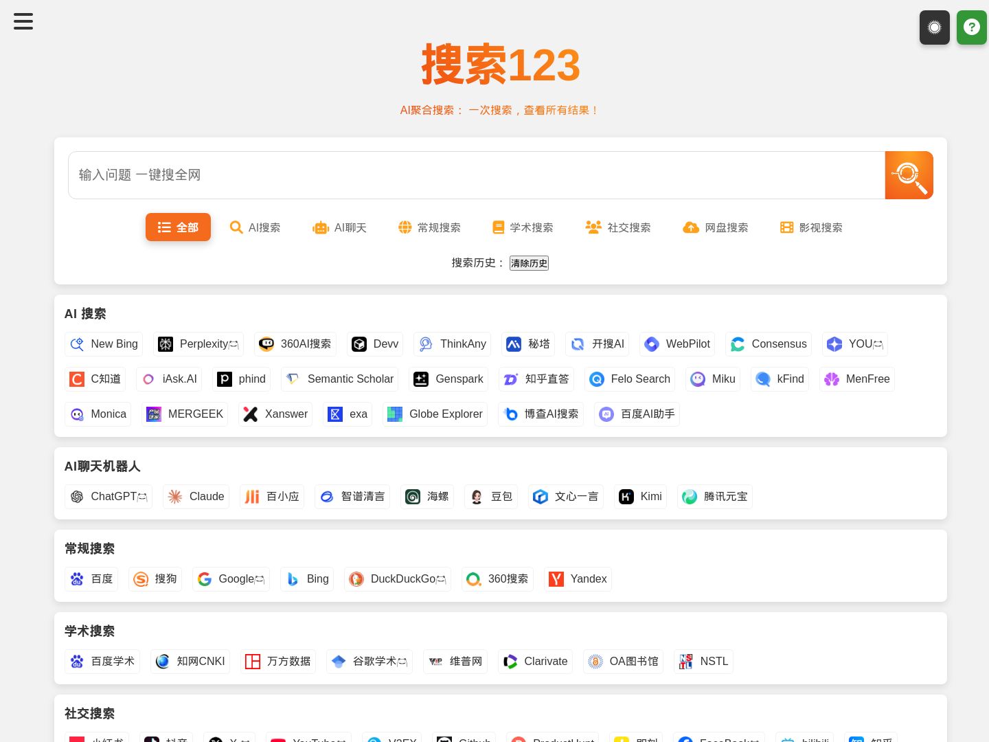Open 搜狗 search engine
Screen dimensions: 989x742
click(155, 579)
